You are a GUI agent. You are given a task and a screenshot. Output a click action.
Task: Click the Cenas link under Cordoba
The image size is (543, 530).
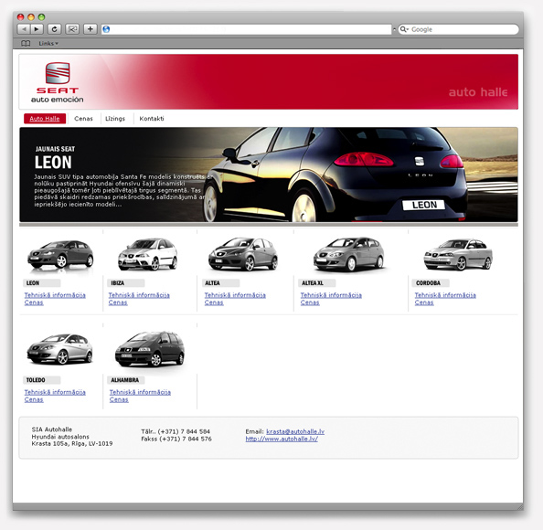(424, 302)
